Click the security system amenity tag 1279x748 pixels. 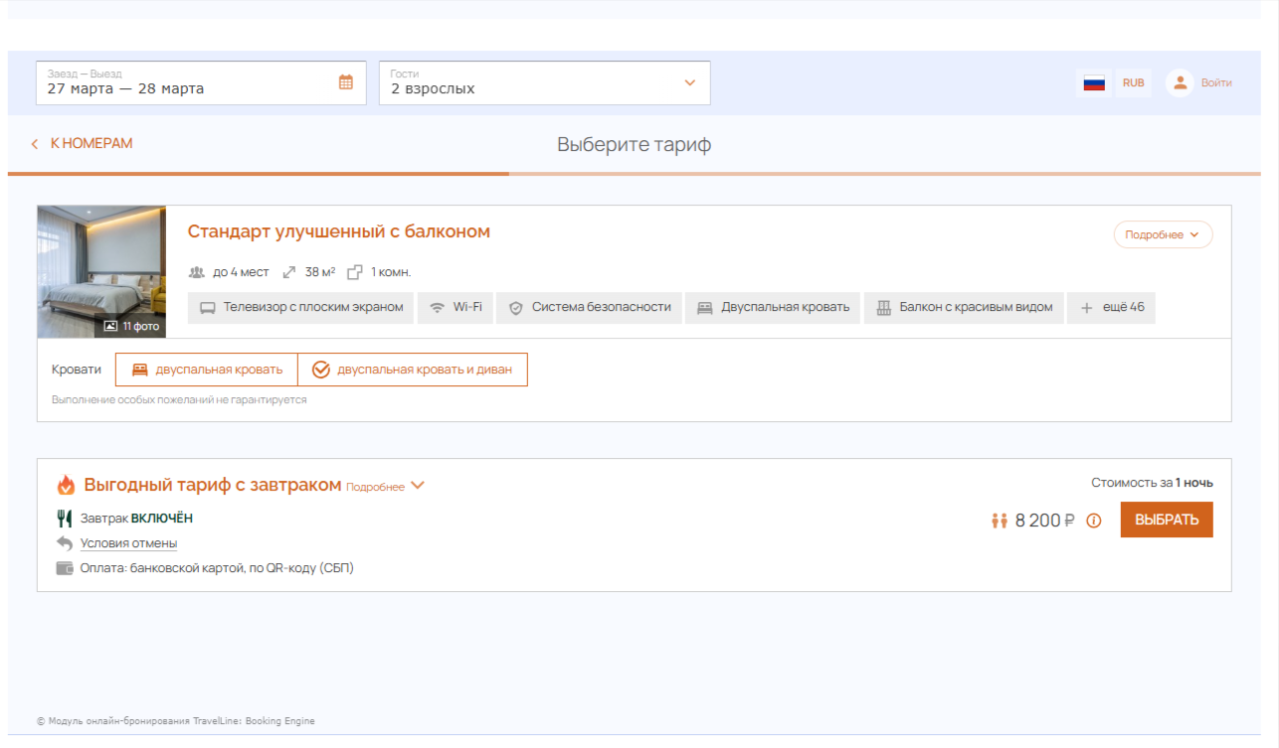click(589, 308)
